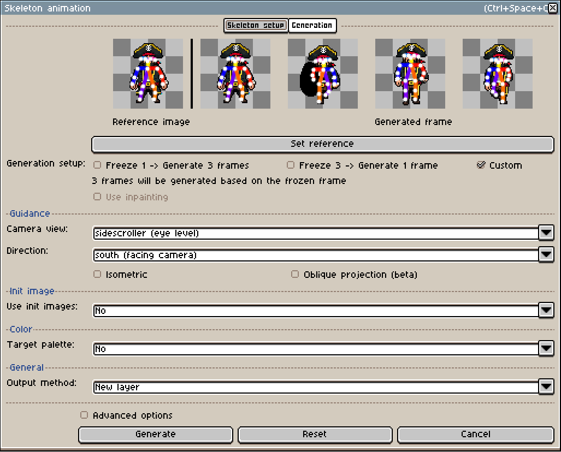Open the Camera view dropdown

click(546, 233)
